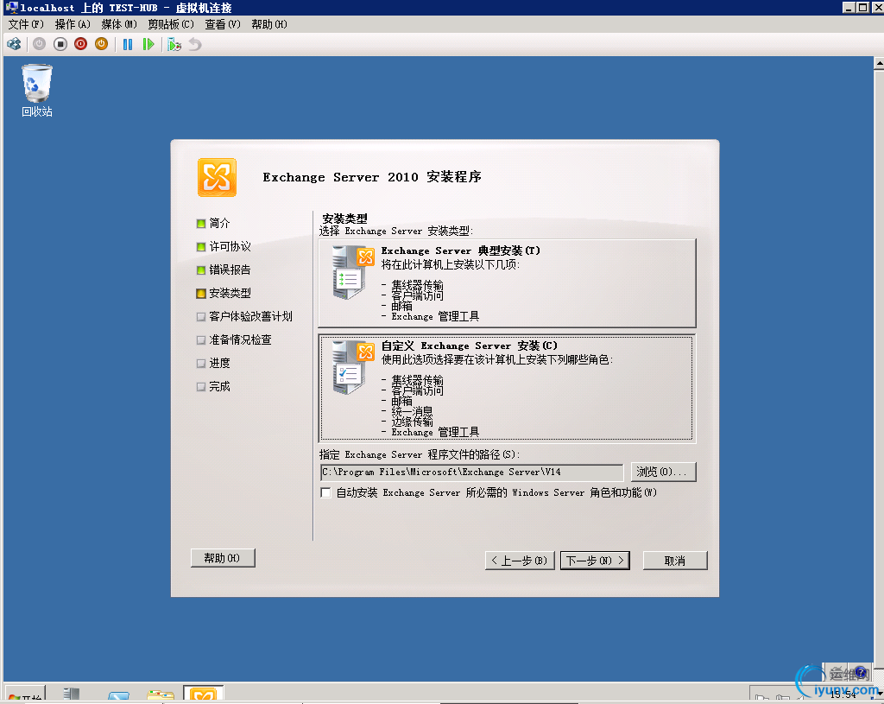The width and height of the screenshot is (884, 704).
Task: Click the 帮助(H) button in setup wizard
Action: click(x=223, y=558)
